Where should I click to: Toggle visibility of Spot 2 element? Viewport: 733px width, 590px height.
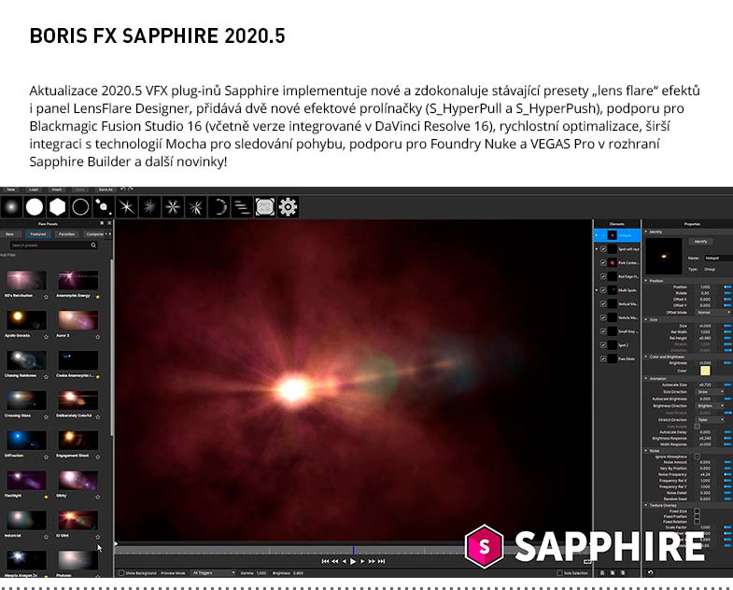pos(603,345)
